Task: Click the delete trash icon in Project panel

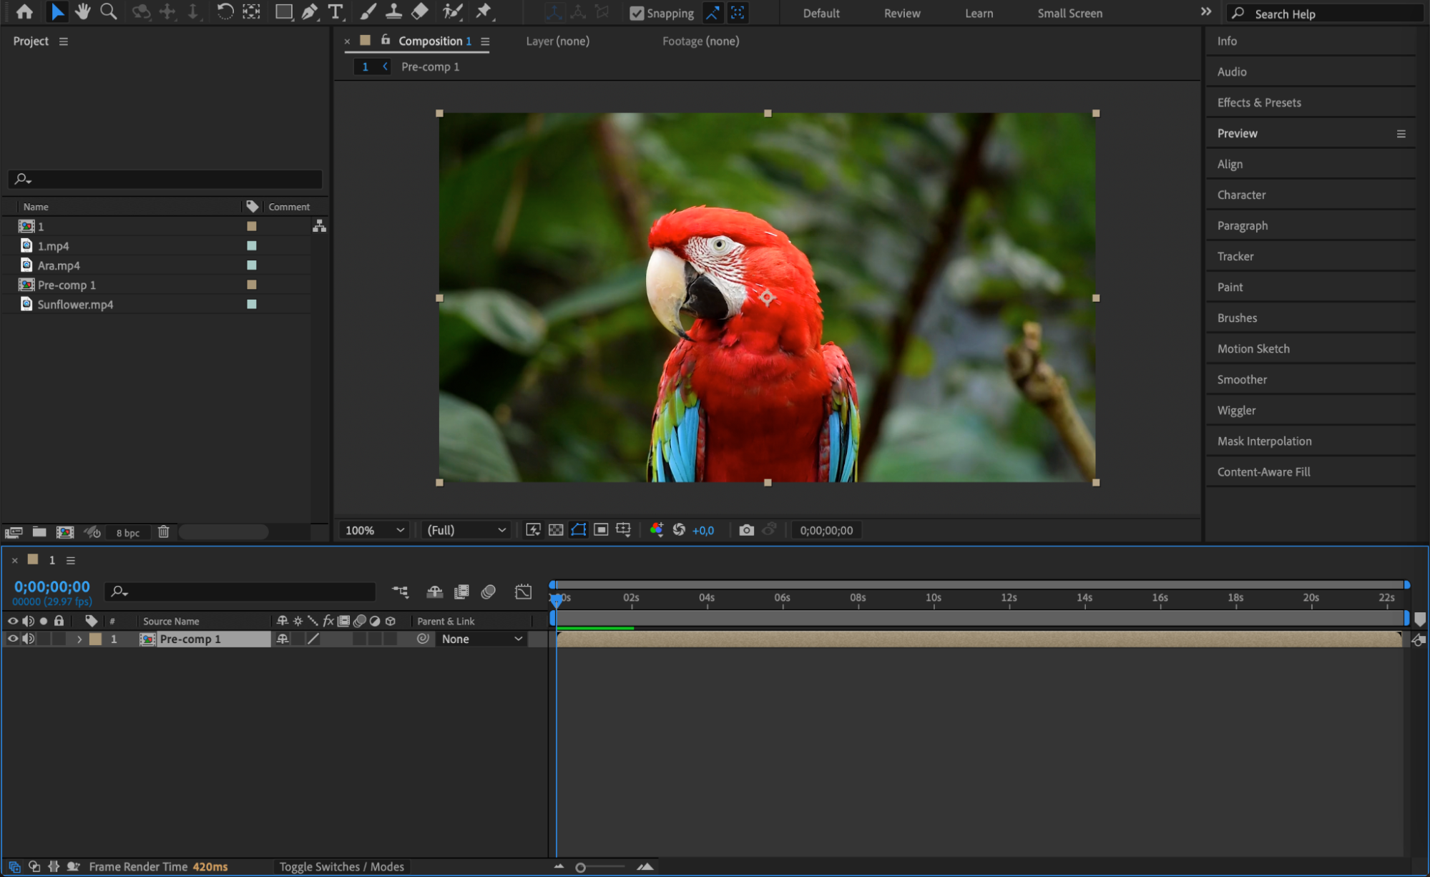Action: click(x=163, y=531)
